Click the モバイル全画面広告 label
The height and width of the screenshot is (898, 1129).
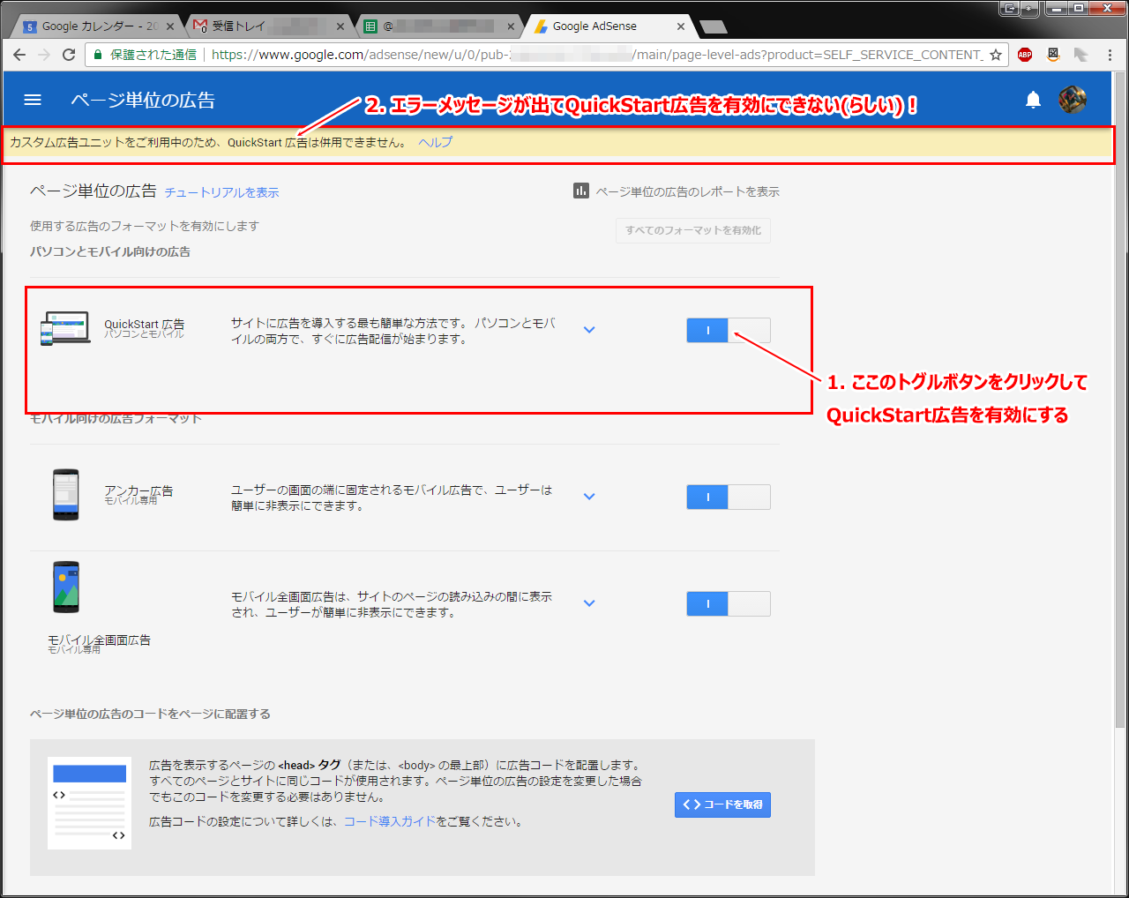[99, 640]
